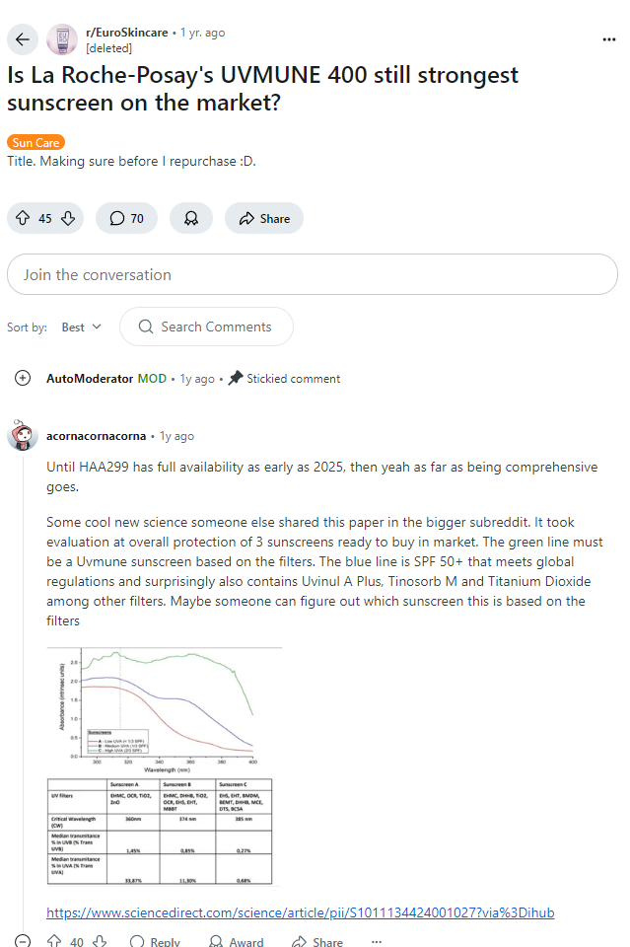The image size is (630, 947).
Task: Downvote the sunscreen post
Action: click(x=68, y=218)
